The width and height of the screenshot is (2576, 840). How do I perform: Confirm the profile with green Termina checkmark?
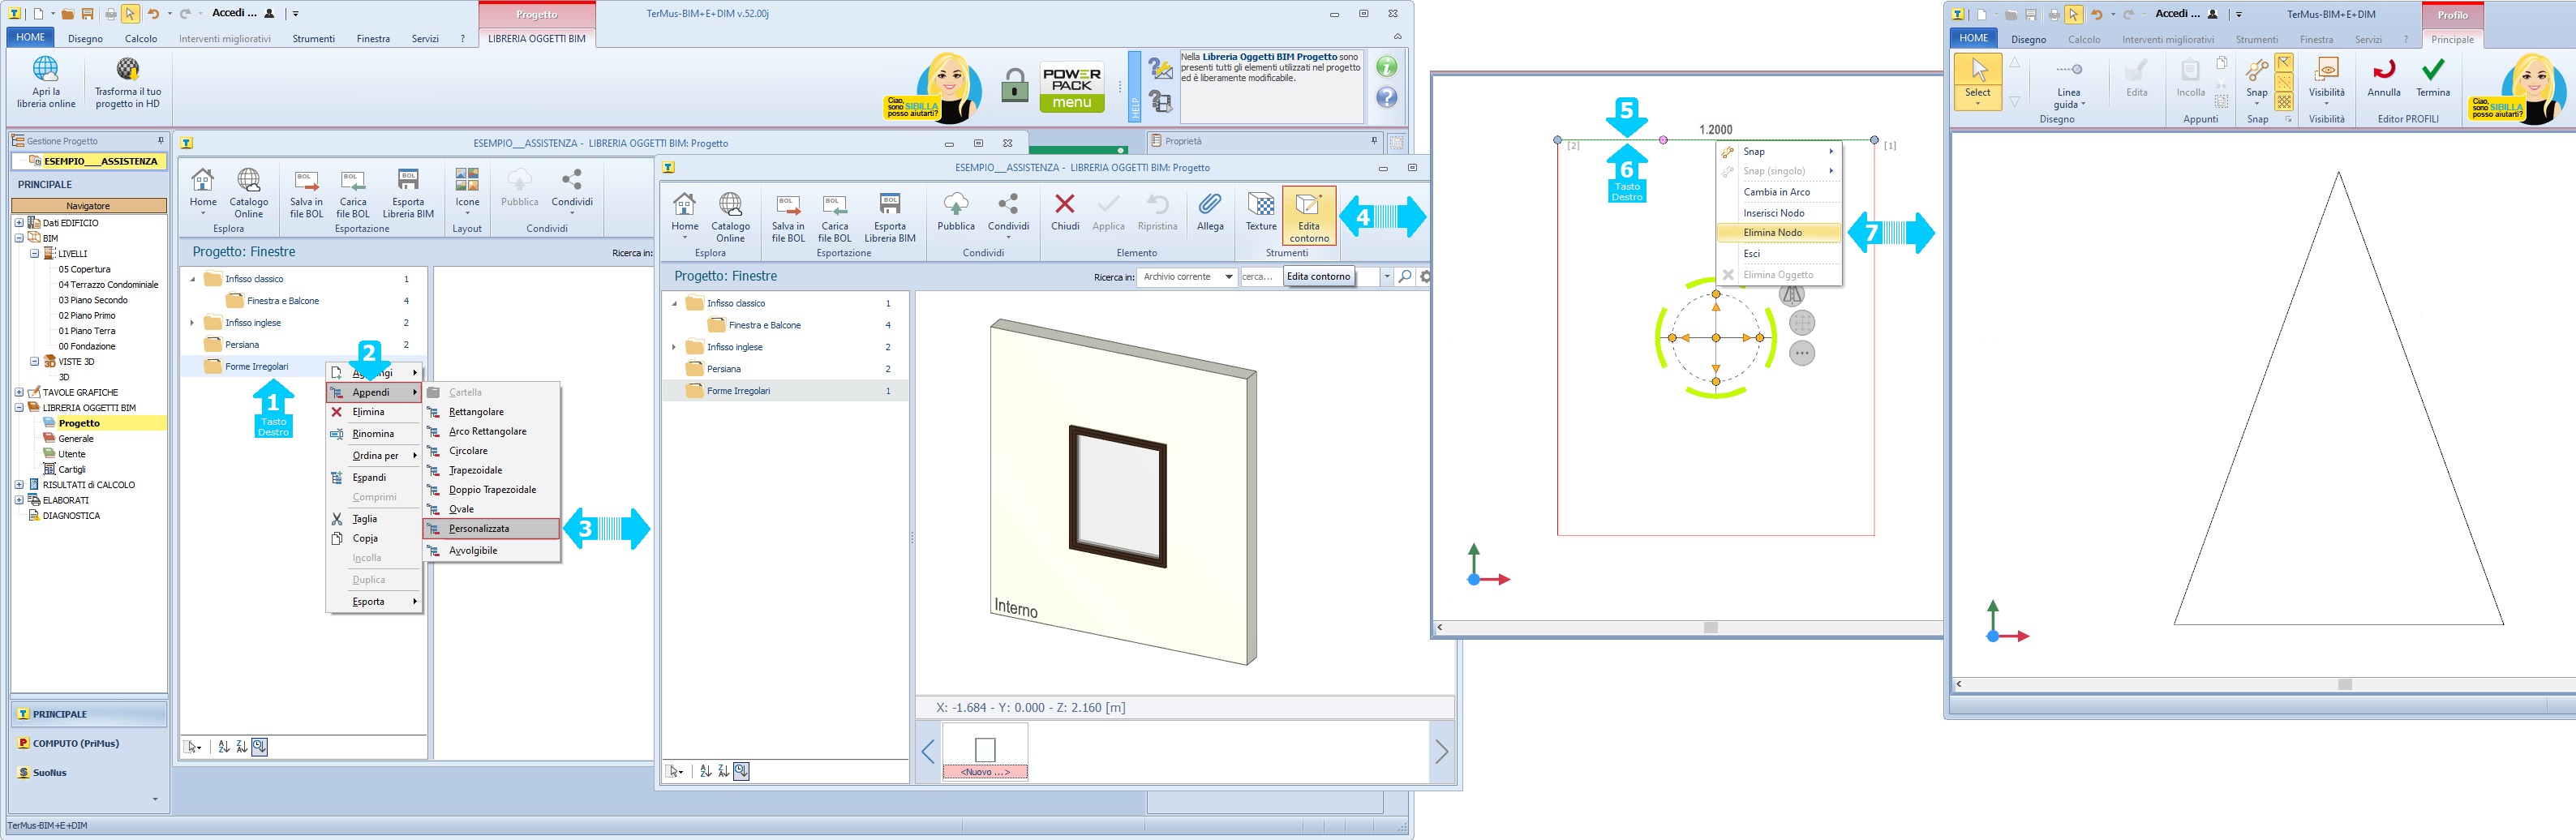point(2432,77)
